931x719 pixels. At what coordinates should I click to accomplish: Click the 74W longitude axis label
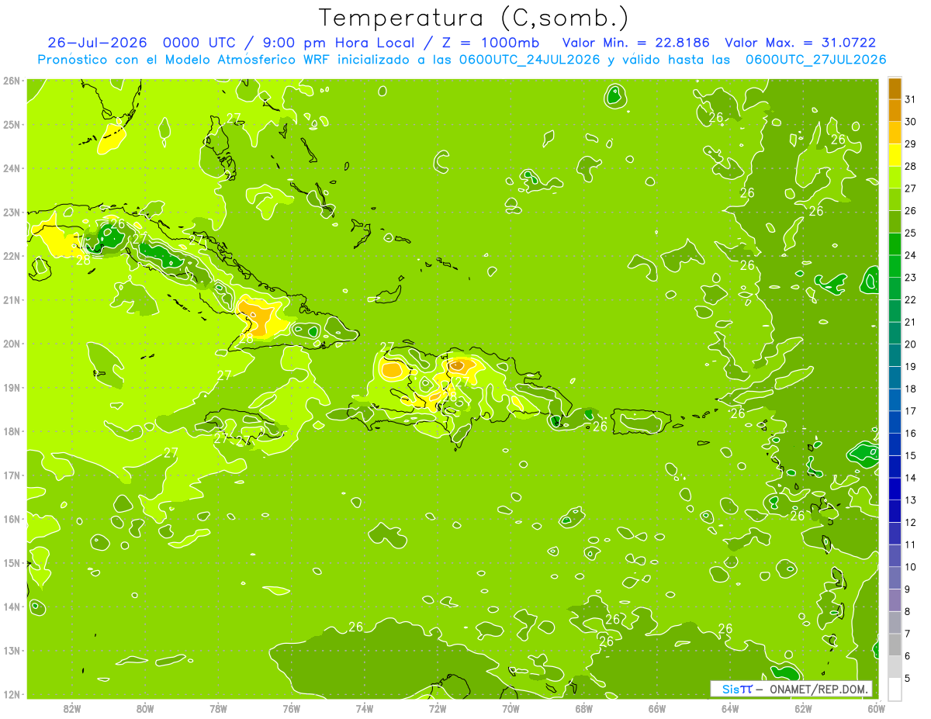365,708
